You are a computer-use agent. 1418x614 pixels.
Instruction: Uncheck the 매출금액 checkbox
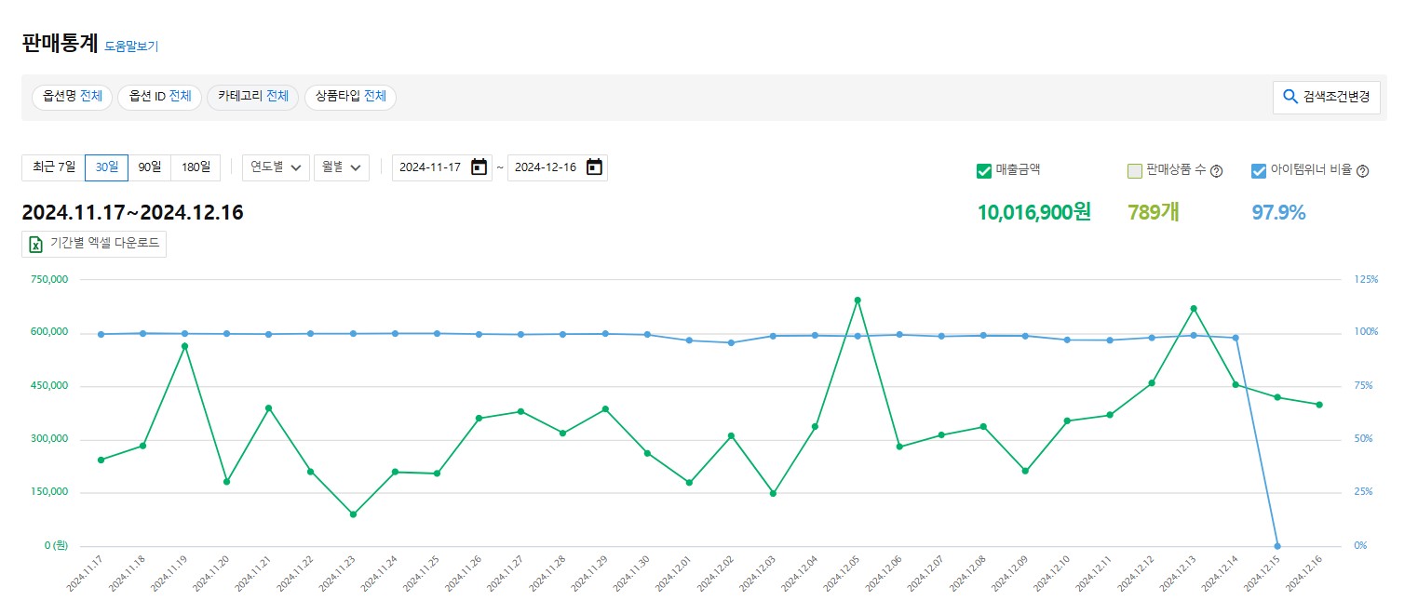983,170
